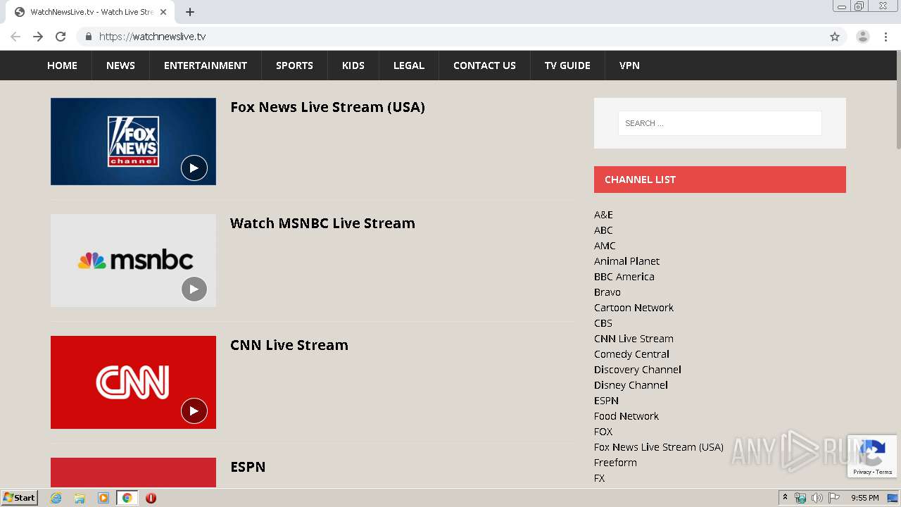Open the LEGAL menu item
This screenshot has height=507, width=901.
pyautogui.click(x=409, y=65)
